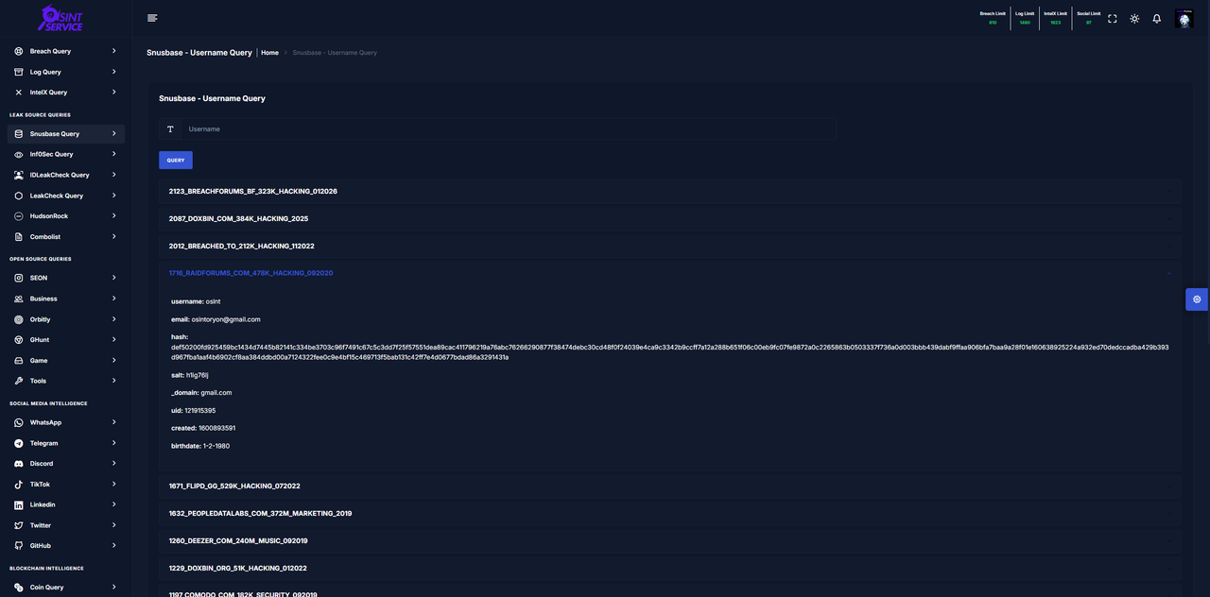Click the Telegram icon
The height and width of the screenshot is (597, 1210).
(19, 443)
